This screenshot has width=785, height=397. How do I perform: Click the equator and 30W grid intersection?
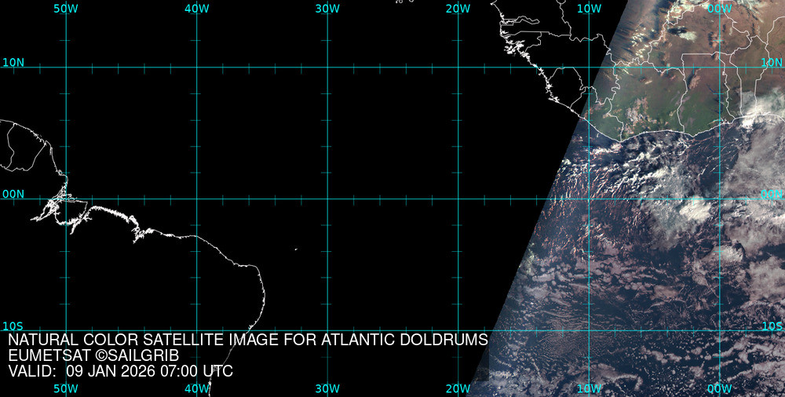pyautogui.click(x=327, y=198)
